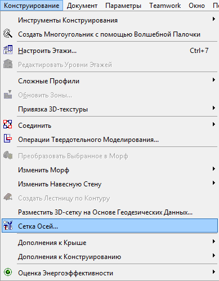The width and height of the screenshot is (219, 281).
Task: Expand the Изменить Морф submenu arrow
Action: pyautogui.click(x=213, y=169)
